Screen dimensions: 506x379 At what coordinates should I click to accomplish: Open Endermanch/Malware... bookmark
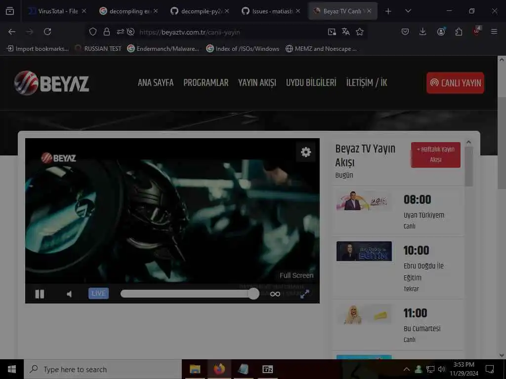[163, 49]
